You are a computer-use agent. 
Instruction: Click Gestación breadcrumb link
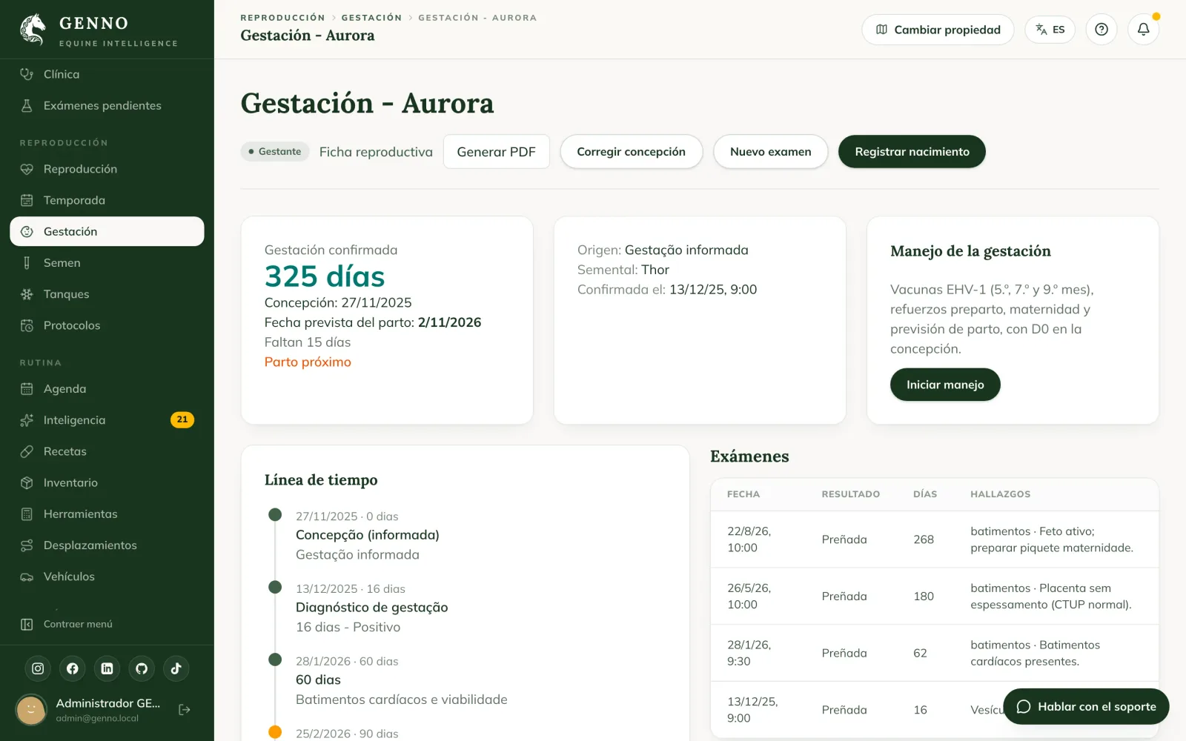tap(371, 18)
